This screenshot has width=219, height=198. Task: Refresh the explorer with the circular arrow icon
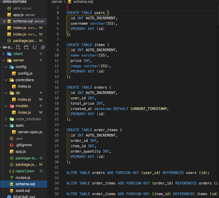[35, 47]
